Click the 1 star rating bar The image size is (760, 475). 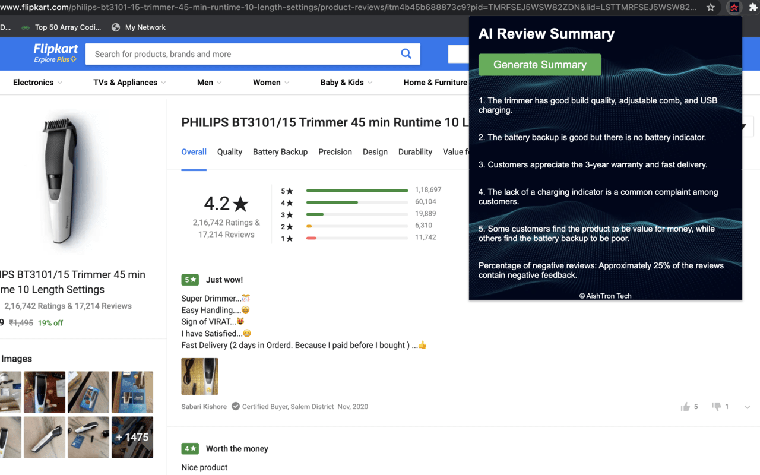(x=357, y=238)
